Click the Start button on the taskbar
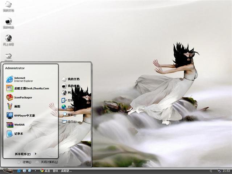232x174 pixels. [7, 170]
